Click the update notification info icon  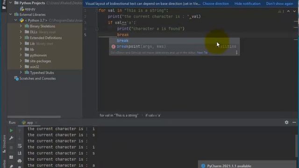pos(203,166)
